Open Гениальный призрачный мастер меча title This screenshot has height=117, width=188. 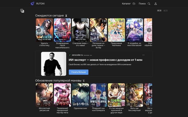point(62,110)
